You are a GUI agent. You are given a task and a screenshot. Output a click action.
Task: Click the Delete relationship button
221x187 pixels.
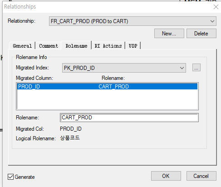(201, 34)
